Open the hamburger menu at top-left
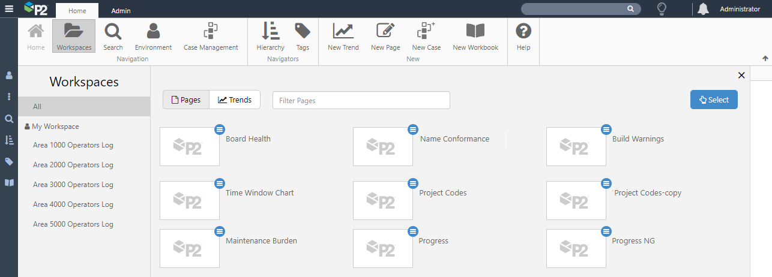The image size is (772, 277). coord(8,8)
